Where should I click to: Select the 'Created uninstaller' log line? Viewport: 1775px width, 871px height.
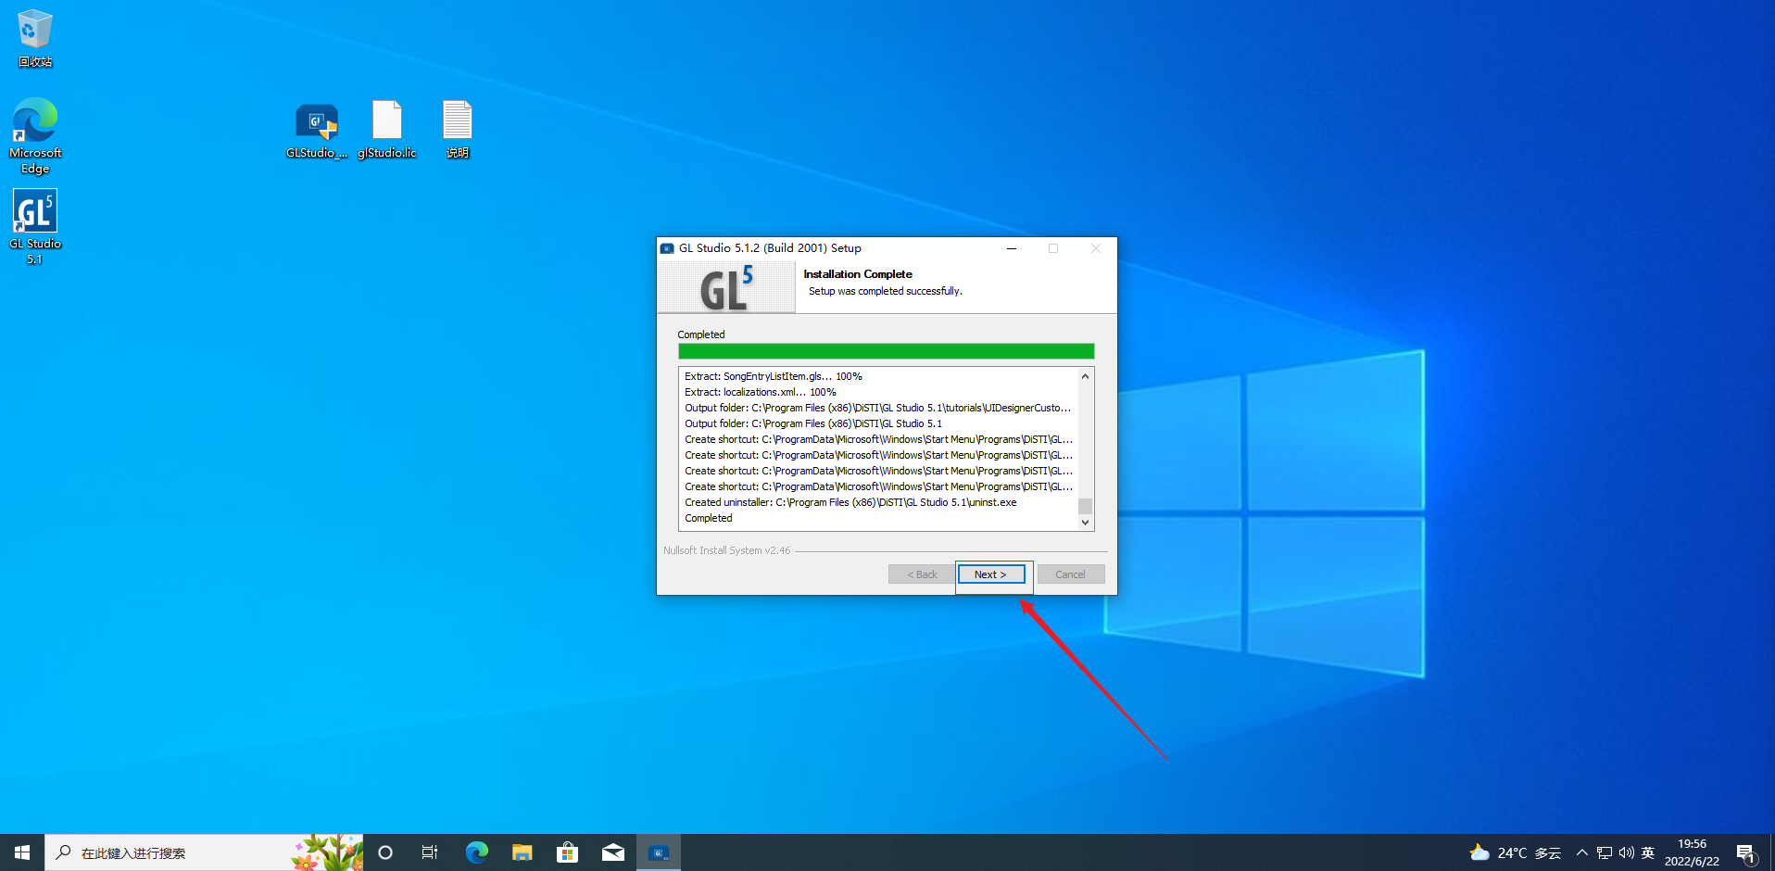[850, 502]
